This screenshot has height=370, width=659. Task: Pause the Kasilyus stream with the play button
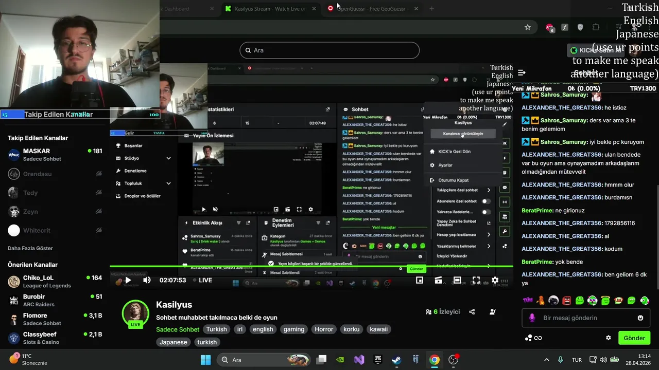point(128,280)
